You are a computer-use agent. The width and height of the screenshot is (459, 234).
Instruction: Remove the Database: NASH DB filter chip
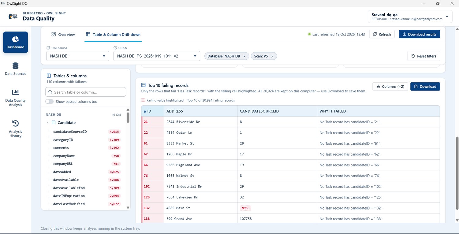click(244, 56)
